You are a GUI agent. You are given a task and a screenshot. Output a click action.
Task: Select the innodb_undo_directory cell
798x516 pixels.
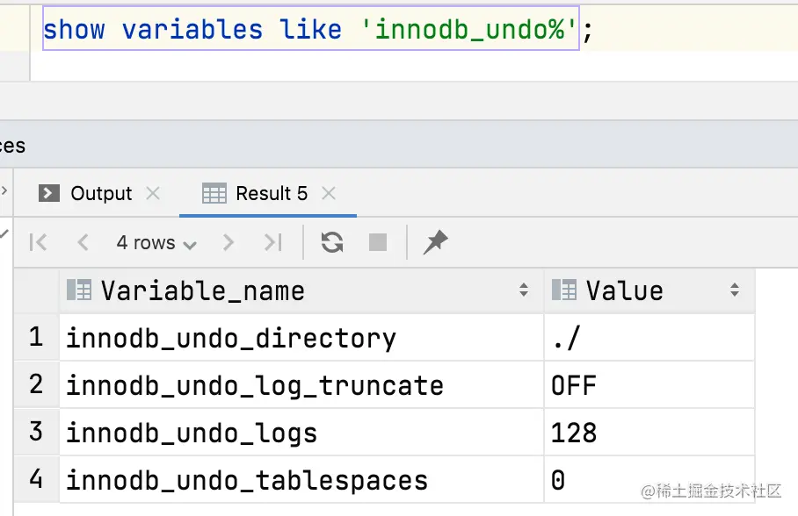click(230, 338)
